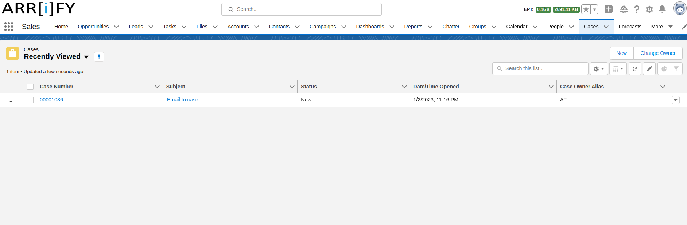This screenshot has width=687, height=225.
Task: Open the Campaigns tab
Action: coord(323,27)
